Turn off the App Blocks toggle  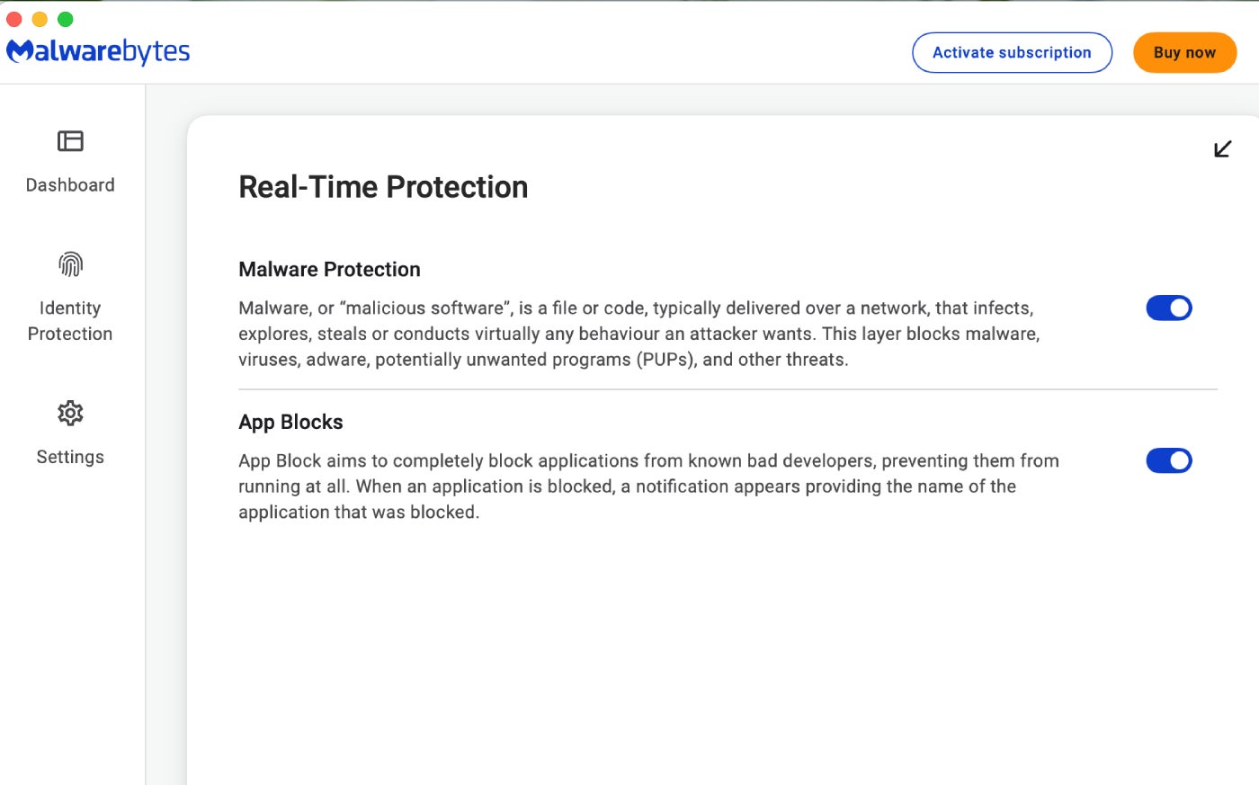click(1168, 461)
